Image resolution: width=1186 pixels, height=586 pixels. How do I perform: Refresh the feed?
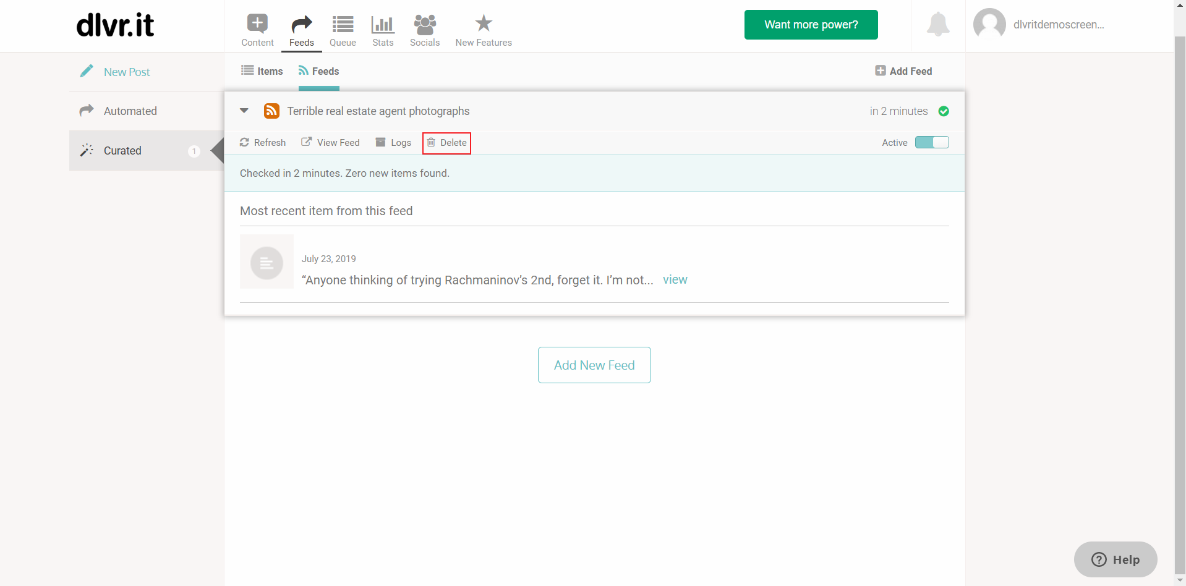[263, 143]
